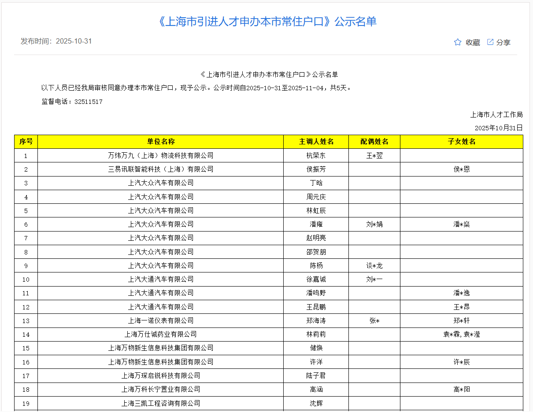Select the 三易讯联智能科技 company cell

[161, 169]
